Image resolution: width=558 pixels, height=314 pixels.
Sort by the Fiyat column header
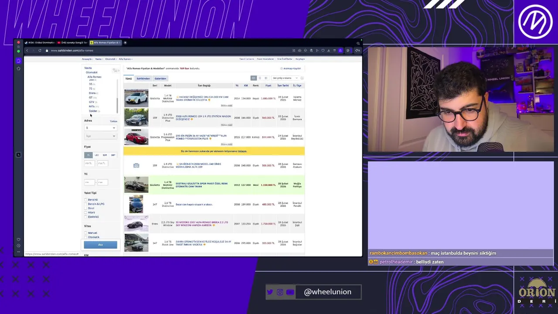268,85
